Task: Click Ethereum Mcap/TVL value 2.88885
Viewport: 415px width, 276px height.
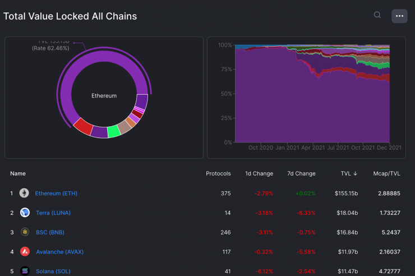Action: [x=389, y=194]
